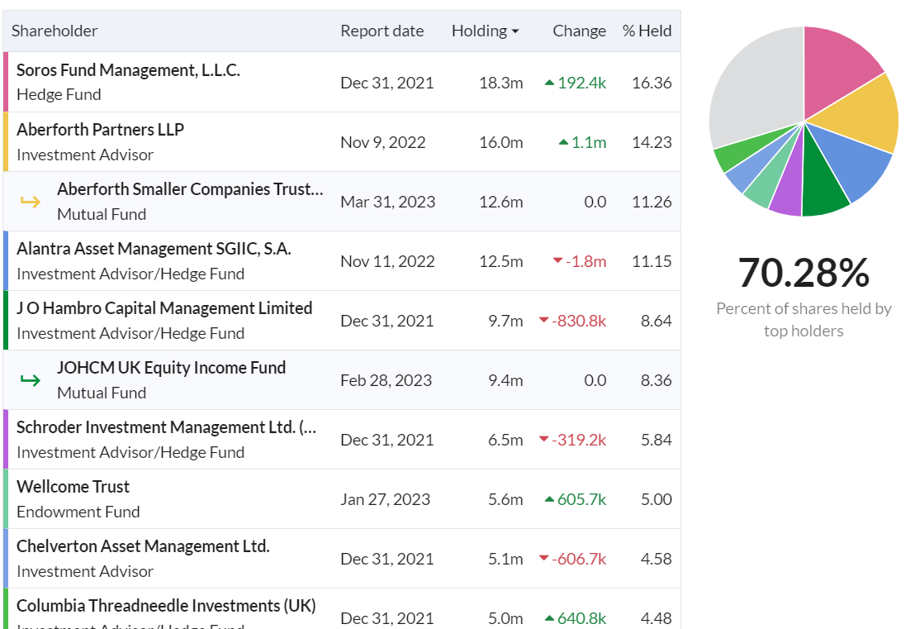Open Aberforth Smaller Companies Trust mutual fund
The width and height of the screenshot is (910, 629).
(190, 189)
